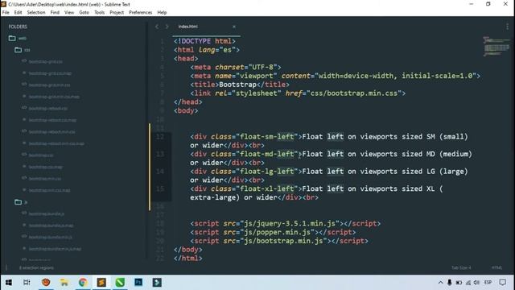Open bootstrap.bundle.js.map in the sidebar
This screenshot has width=515, height=290.
coord(51,226)
